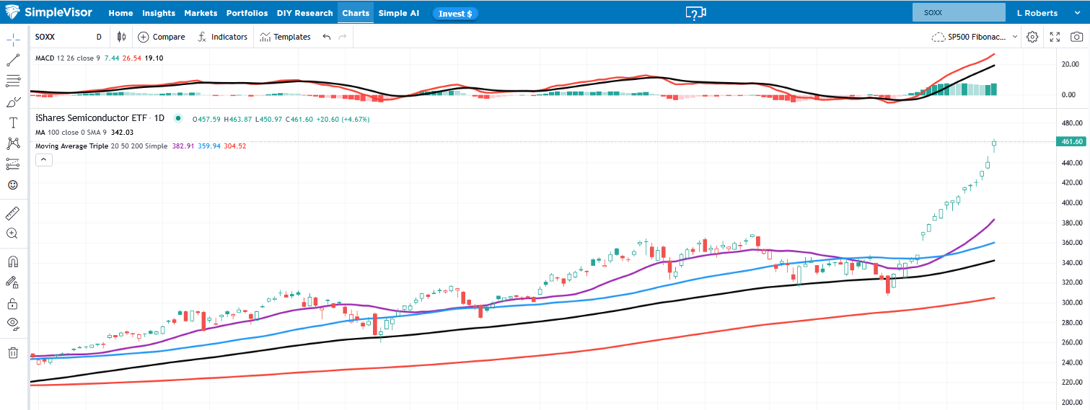Click the SOXX ticker search field

[959, 13]
